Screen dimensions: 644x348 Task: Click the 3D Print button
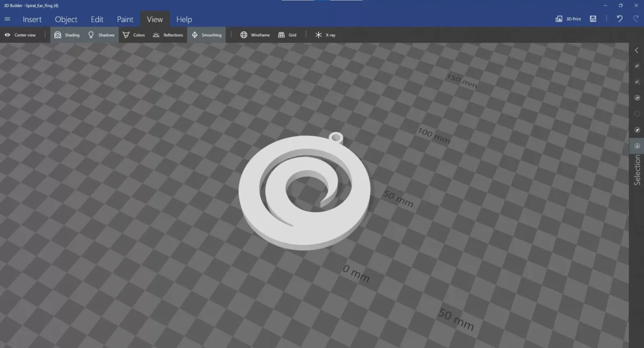pos(568,19)
